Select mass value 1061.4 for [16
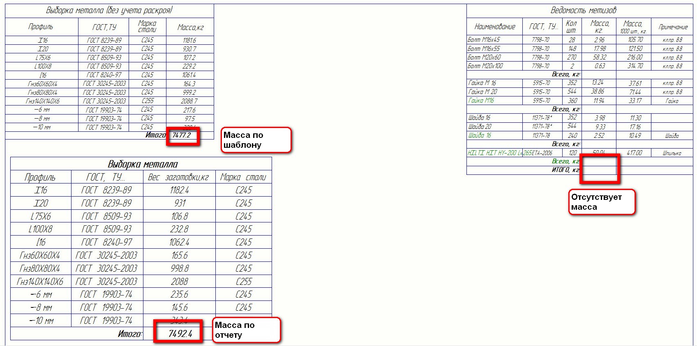 tap(189, 75)
